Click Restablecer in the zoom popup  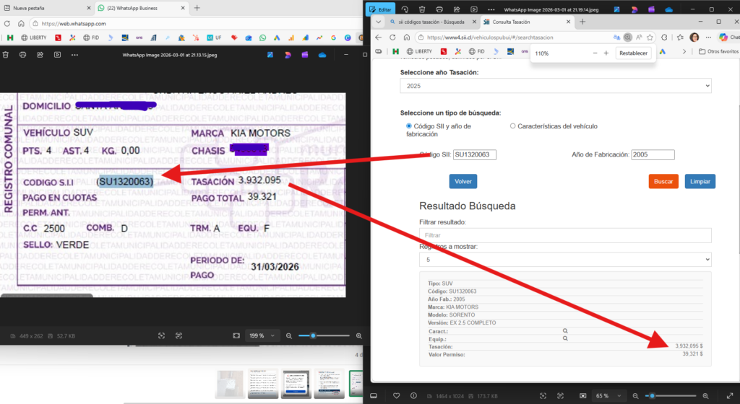633,53
